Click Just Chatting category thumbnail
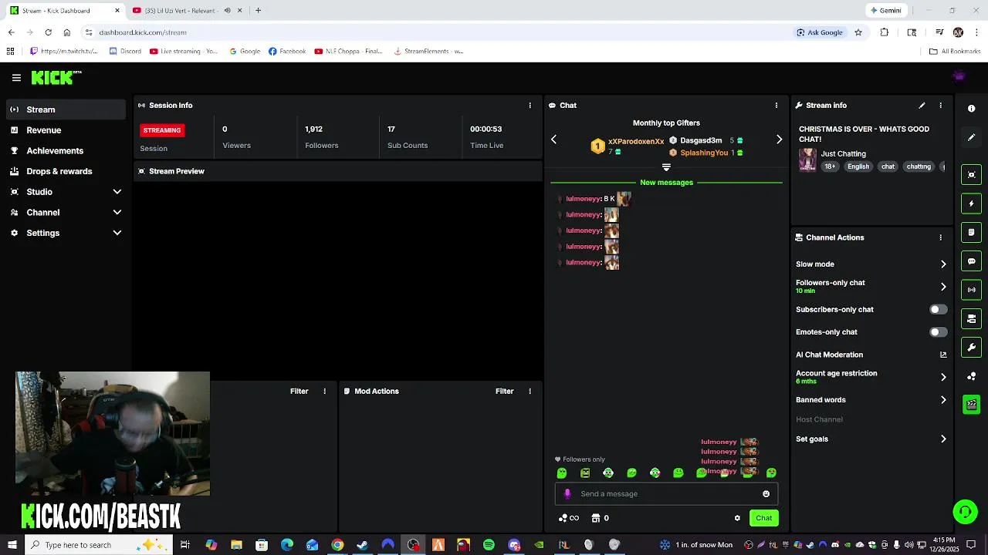988x555 pixels. coord(807,160)
